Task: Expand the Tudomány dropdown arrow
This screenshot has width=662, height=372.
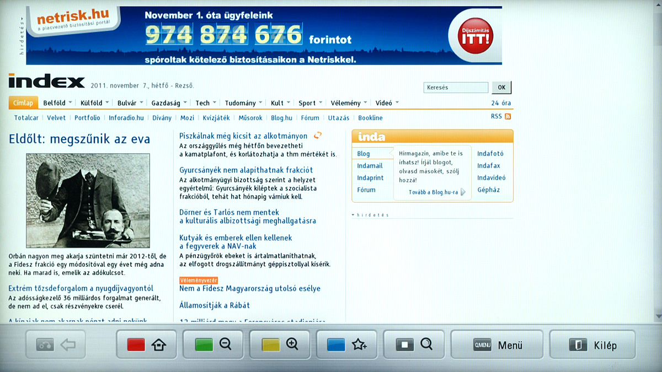Action: click(x=261, y=103)
